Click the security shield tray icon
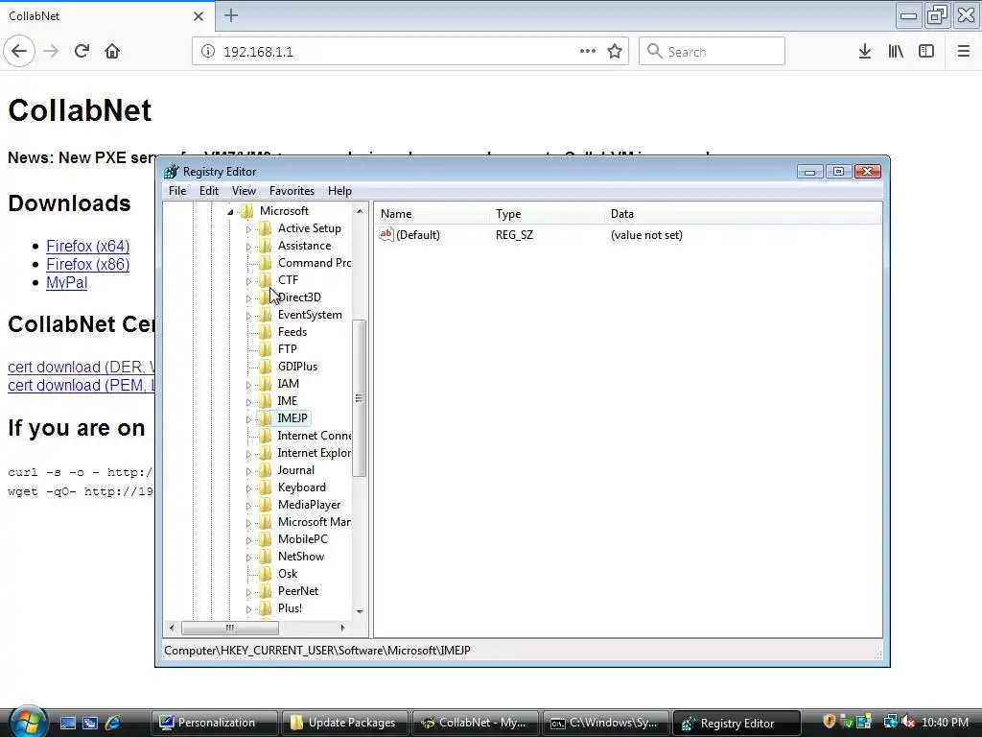This screenshot has height=737, width=982. click(830, 722)
